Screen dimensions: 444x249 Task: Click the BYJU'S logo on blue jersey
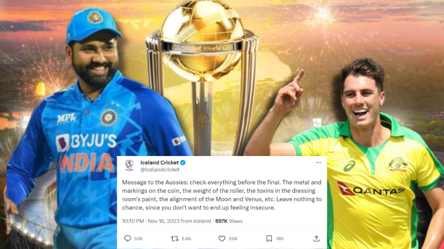pyautogui.click(x=86, y=142)
